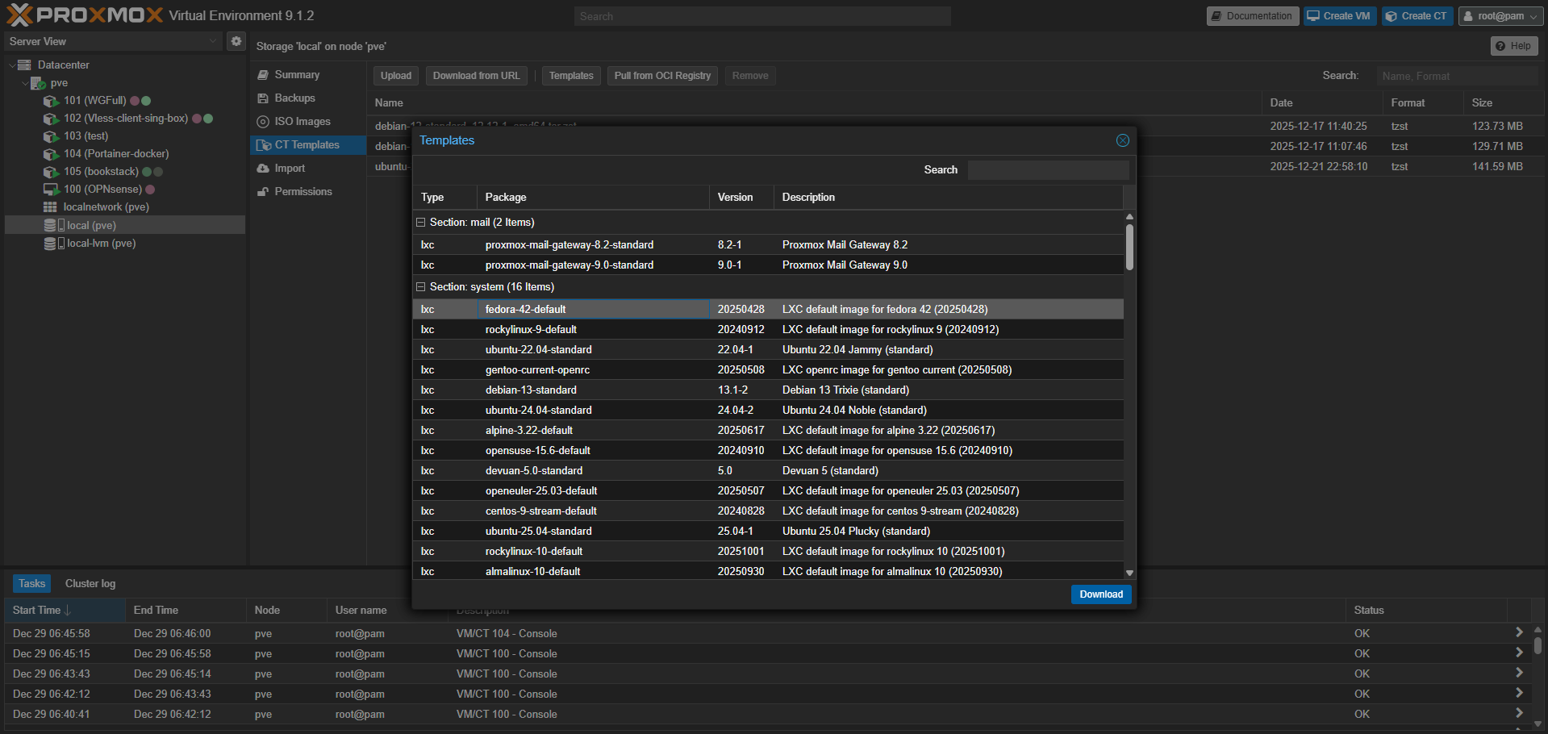This screenshot has width=1548, height=734.
Task: Collapse Section: mail group
Action: (x=420, y=223)
